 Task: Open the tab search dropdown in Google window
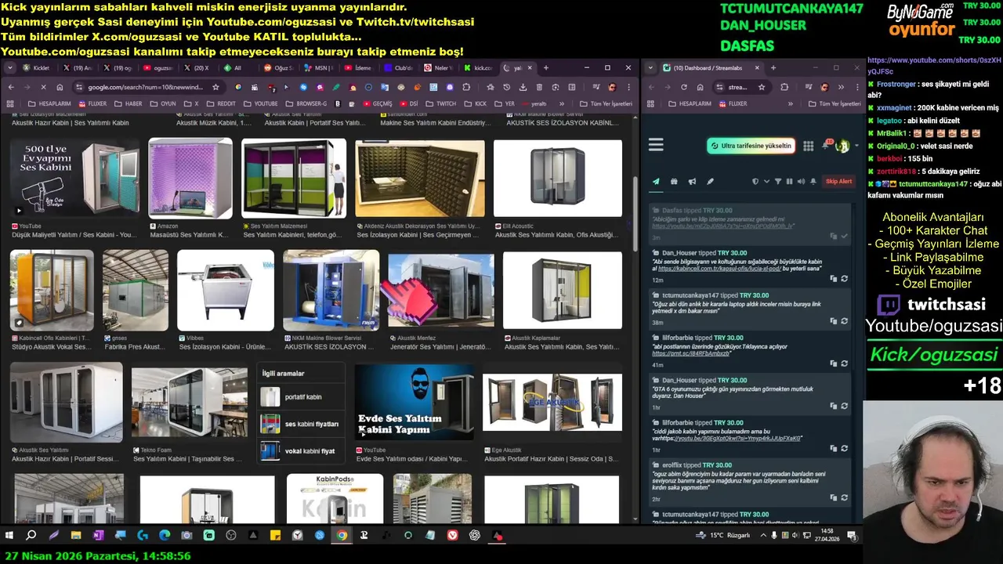point(10,68)
